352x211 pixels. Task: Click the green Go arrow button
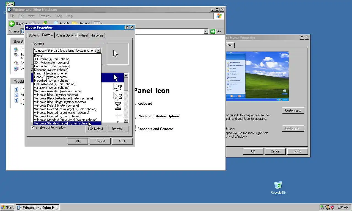point(213,31)
